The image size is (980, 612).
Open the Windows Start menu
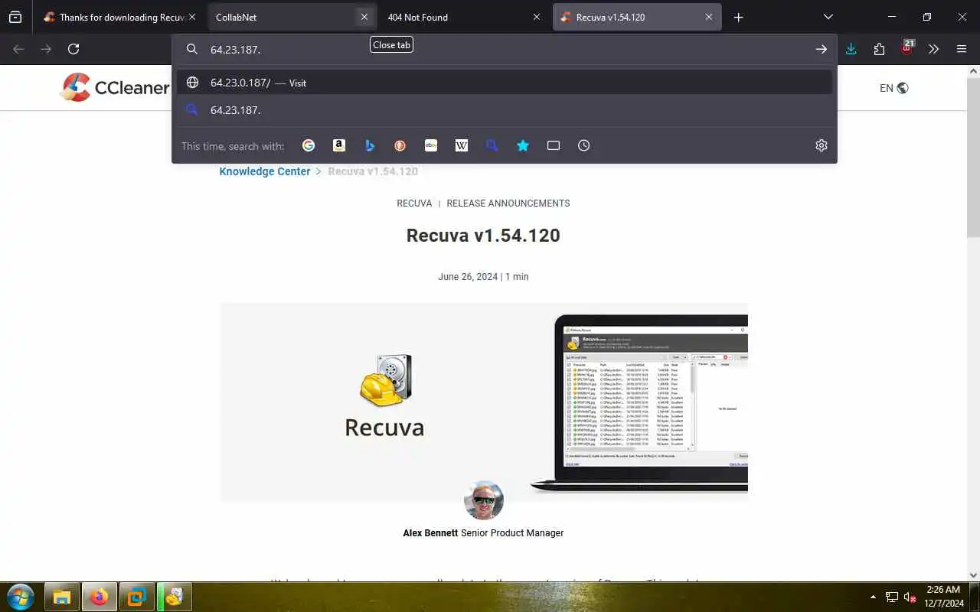point(20,597)
